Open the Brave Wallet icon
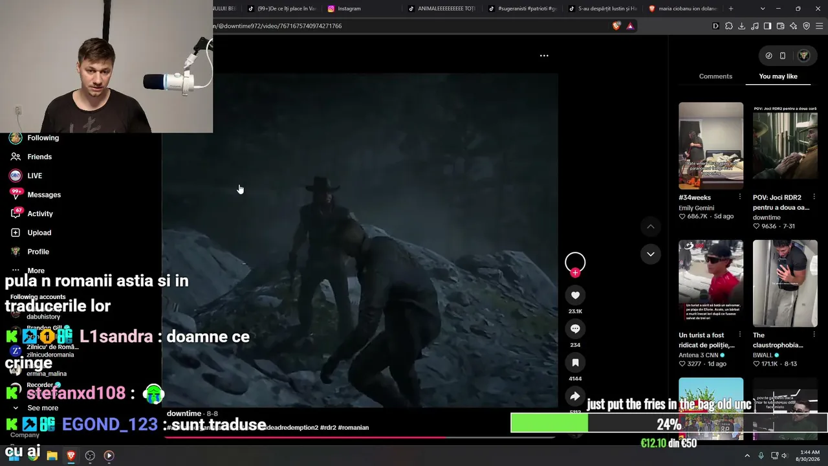The image size is (828, 466). (x=780, y=26)
